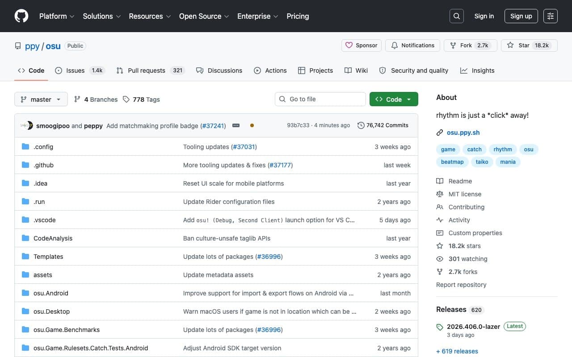
Task: Click the tag icon beside 2026.406.0-lazer
Action: tap(440, 327)
